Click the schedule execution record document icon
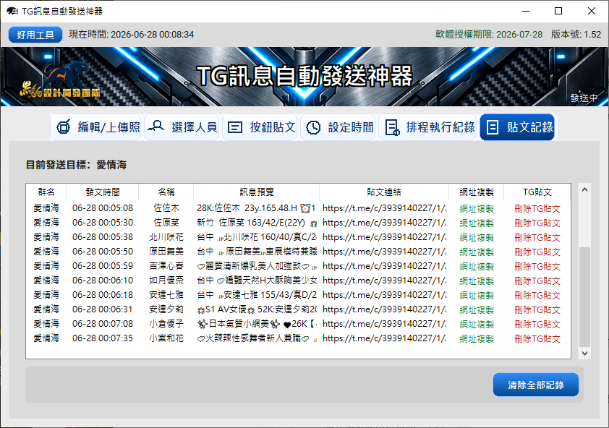This screenshot has height=428, width=609. point(392,127)
